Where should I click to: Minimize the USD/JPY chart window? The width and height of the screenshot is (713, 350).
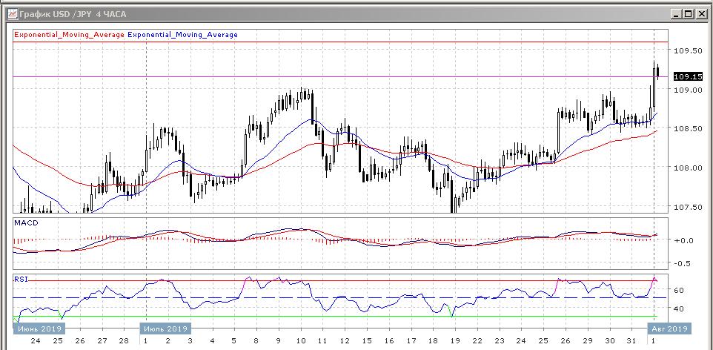[x=677, y=14]
